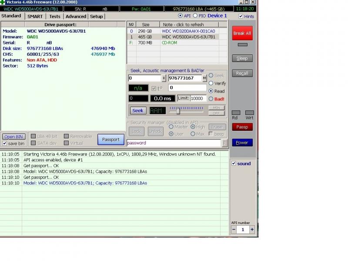The width and height of the screenshot is (348, 261).
Task: Click the end LBA field 976773167
Action: [x=184, y=78]
